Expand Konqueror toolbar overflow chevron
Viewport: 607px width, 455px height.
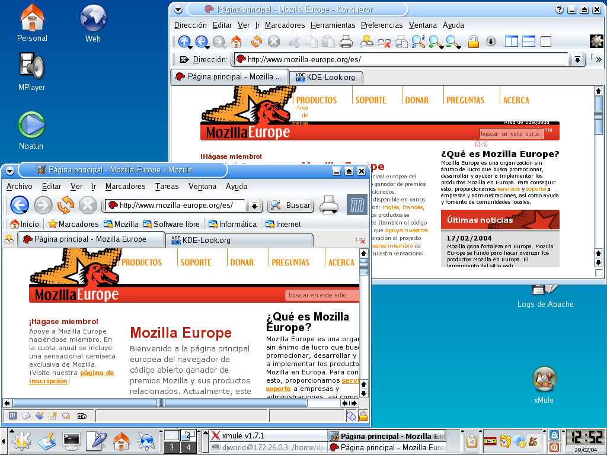pyautogui.click(x=599, y=59)
